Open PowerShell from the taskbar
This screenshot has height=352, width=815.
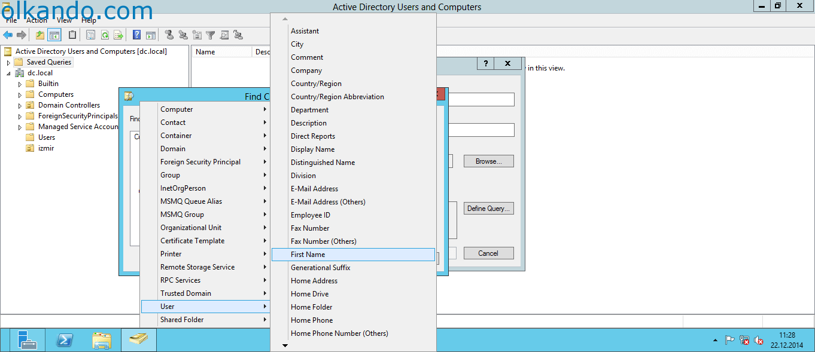(65, 340)
